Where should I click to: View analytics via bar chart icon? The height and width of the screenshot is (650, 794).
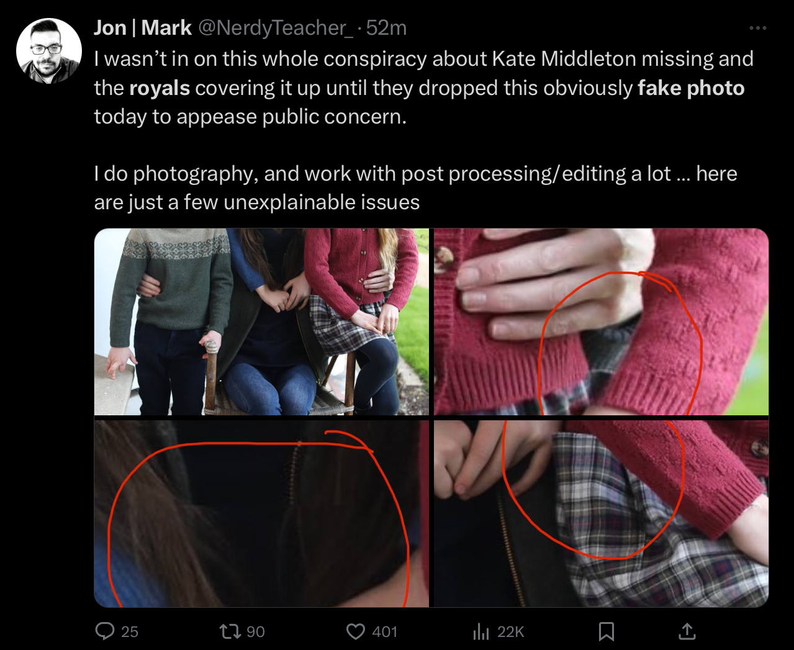[481, 631]
